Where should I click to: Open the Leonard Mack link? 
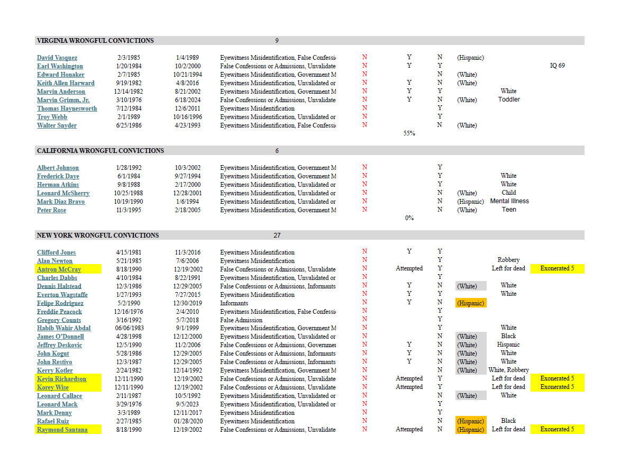point(57,404)
